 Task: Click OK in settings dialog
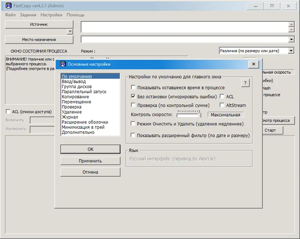click(x=90, y=149)
